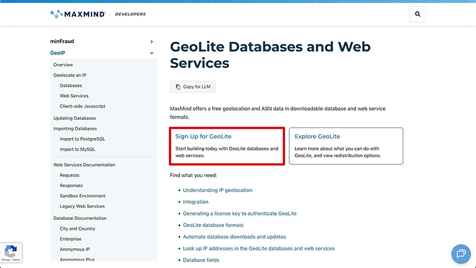Follow the Integration link
Viewport: 476px width, 268px height.
click(x=195, y=202)
